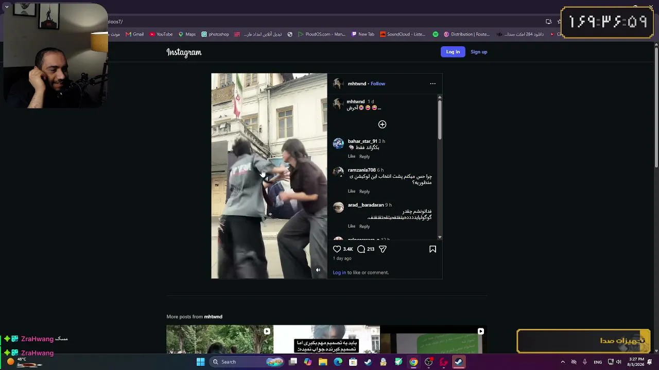
Task: Load more comments with the plus icon
Action: [382, 124]
